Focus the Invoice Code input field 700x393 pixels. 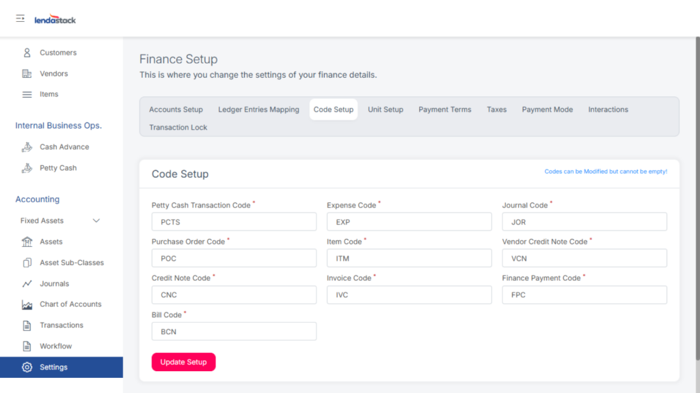tap(409, 295)
